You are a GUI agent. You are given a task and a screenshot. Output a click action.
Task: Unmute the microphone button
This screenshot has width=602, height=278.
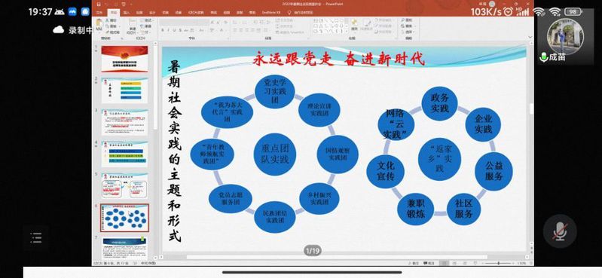pos(560,231)
